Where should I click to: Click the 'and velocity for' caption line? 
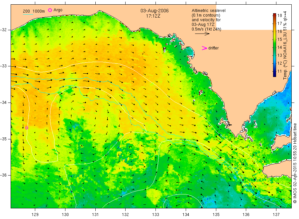pyautogui.click(x=206, y=20)
